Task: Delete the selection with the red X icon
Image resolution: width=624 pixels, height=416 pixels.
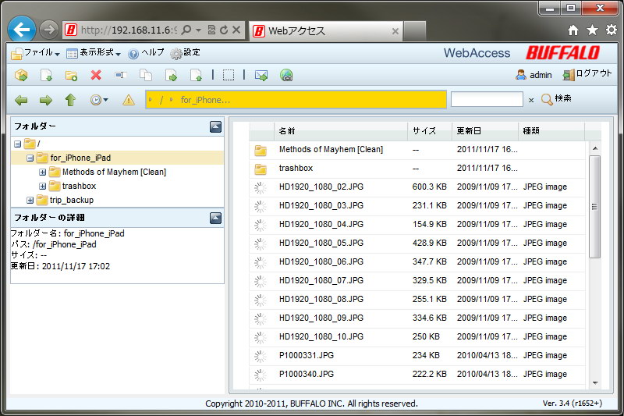Action: [x=96, y=75]
